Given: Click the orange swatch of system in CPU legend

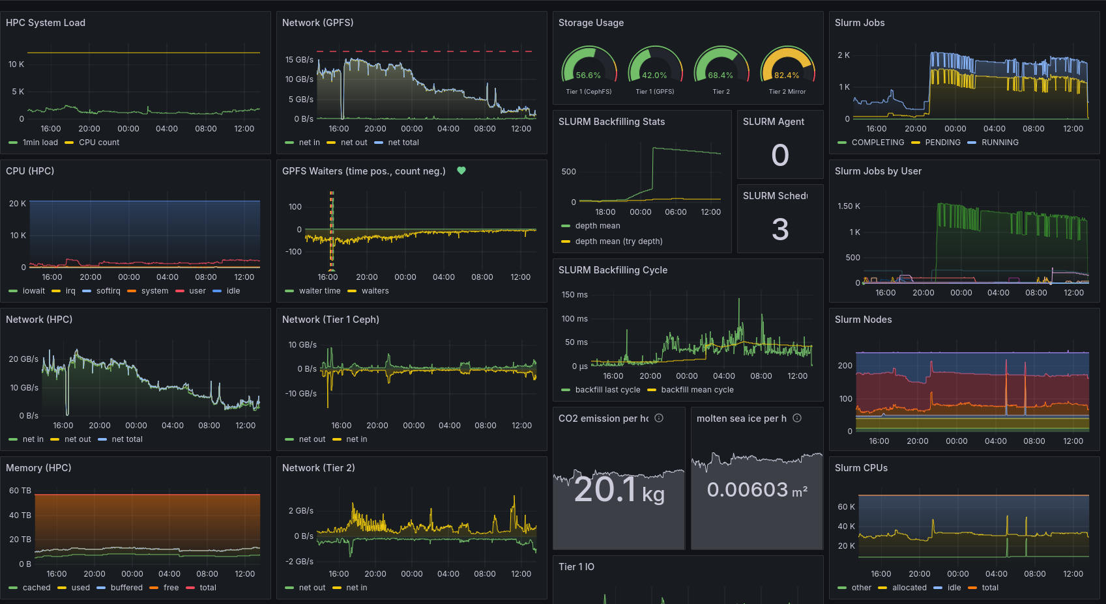Looking at the screenshot, I should [132, 291].
